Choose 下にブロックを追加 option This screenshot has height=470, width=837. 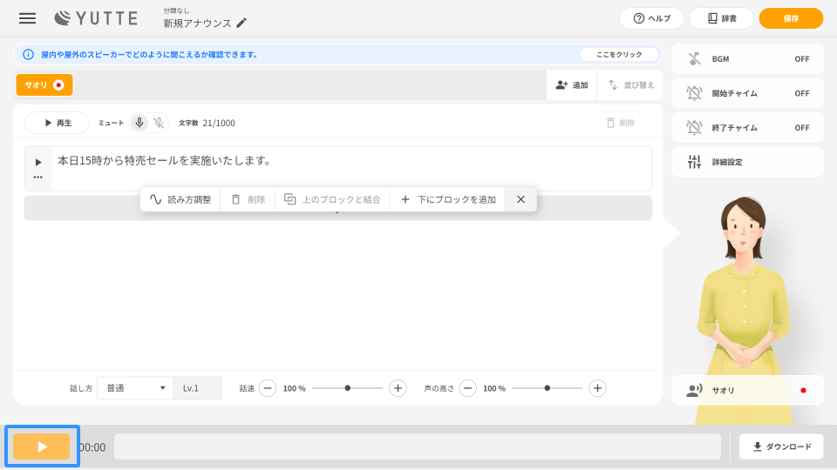447,199
